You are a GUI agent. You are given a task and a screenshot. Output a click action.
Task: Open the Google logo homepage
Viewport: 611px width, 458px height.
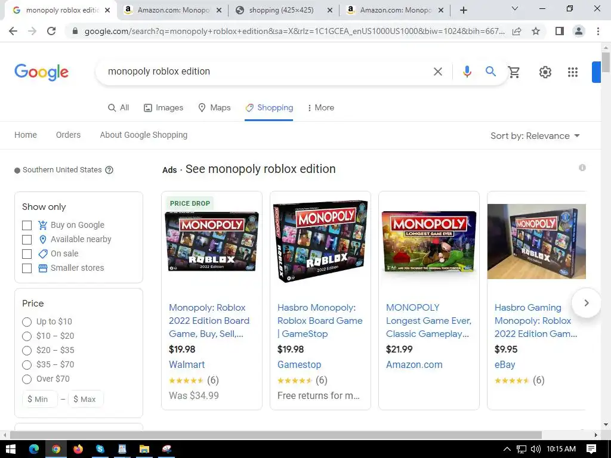pyautogui.click(x=41, y=72)
